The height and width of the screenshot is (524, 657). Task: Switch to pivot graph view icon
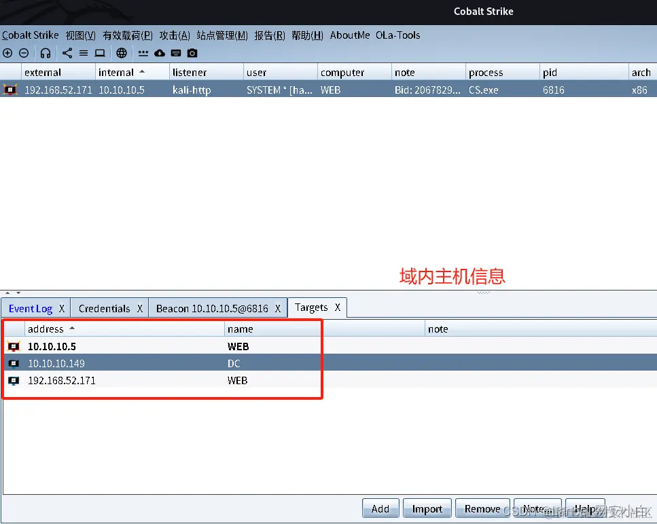coord(67,53)
